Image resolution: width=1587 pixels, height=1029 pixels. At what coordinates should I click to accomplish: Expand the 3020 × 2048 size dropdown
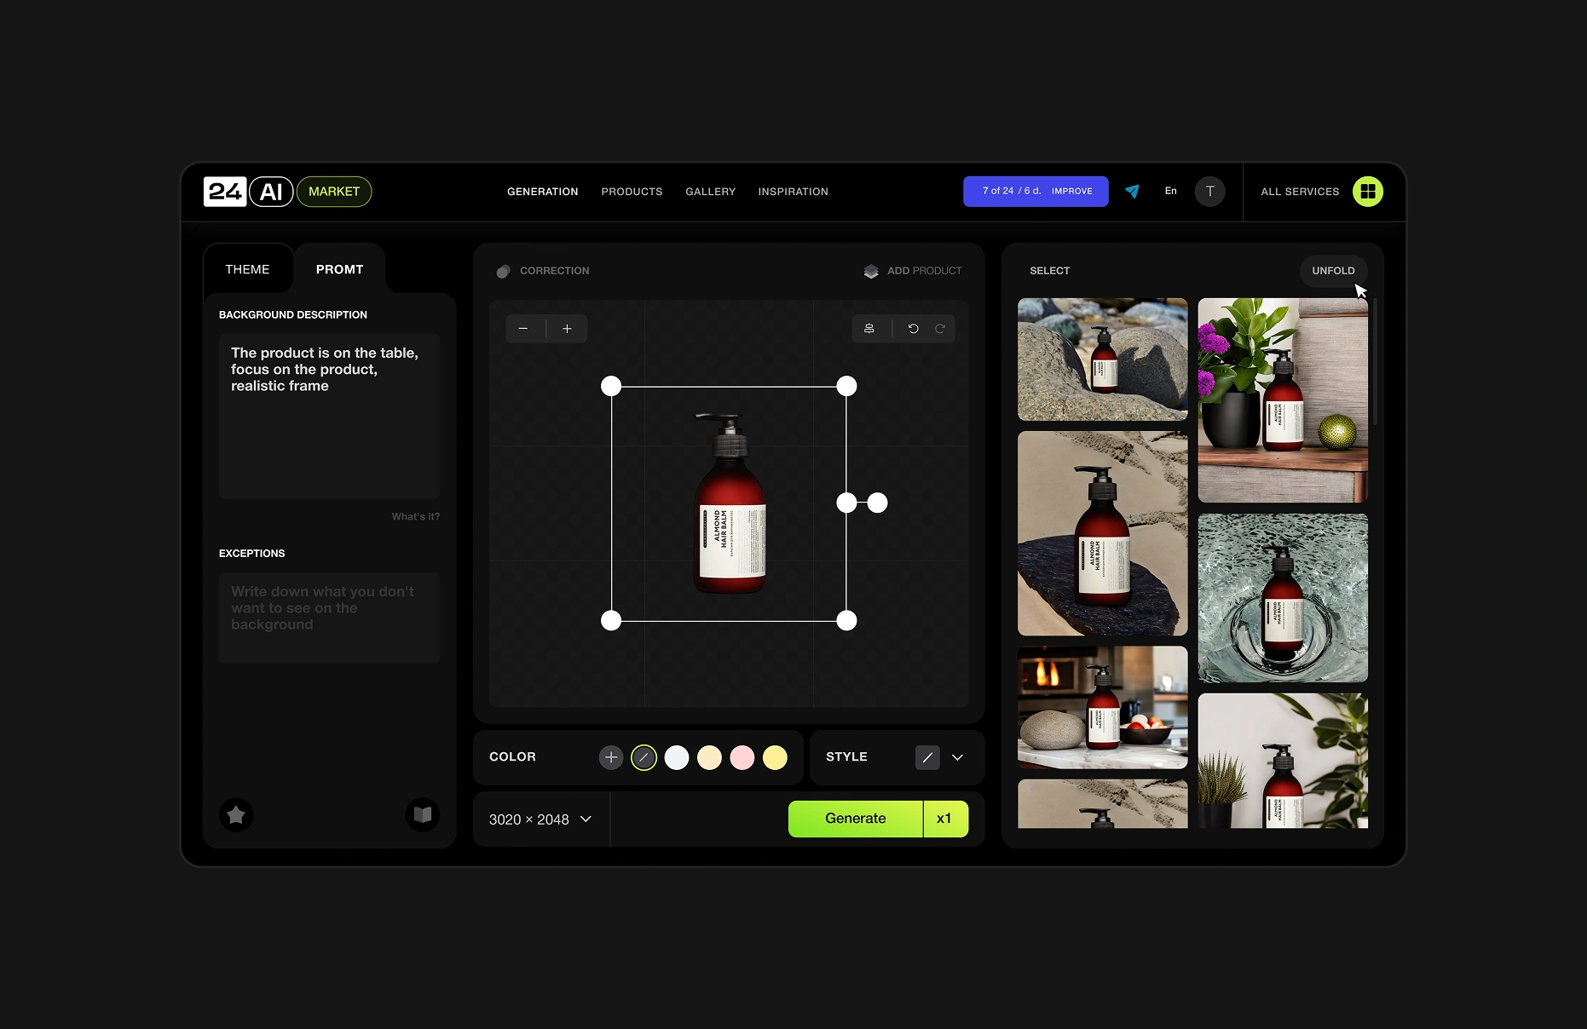(540, 819)
